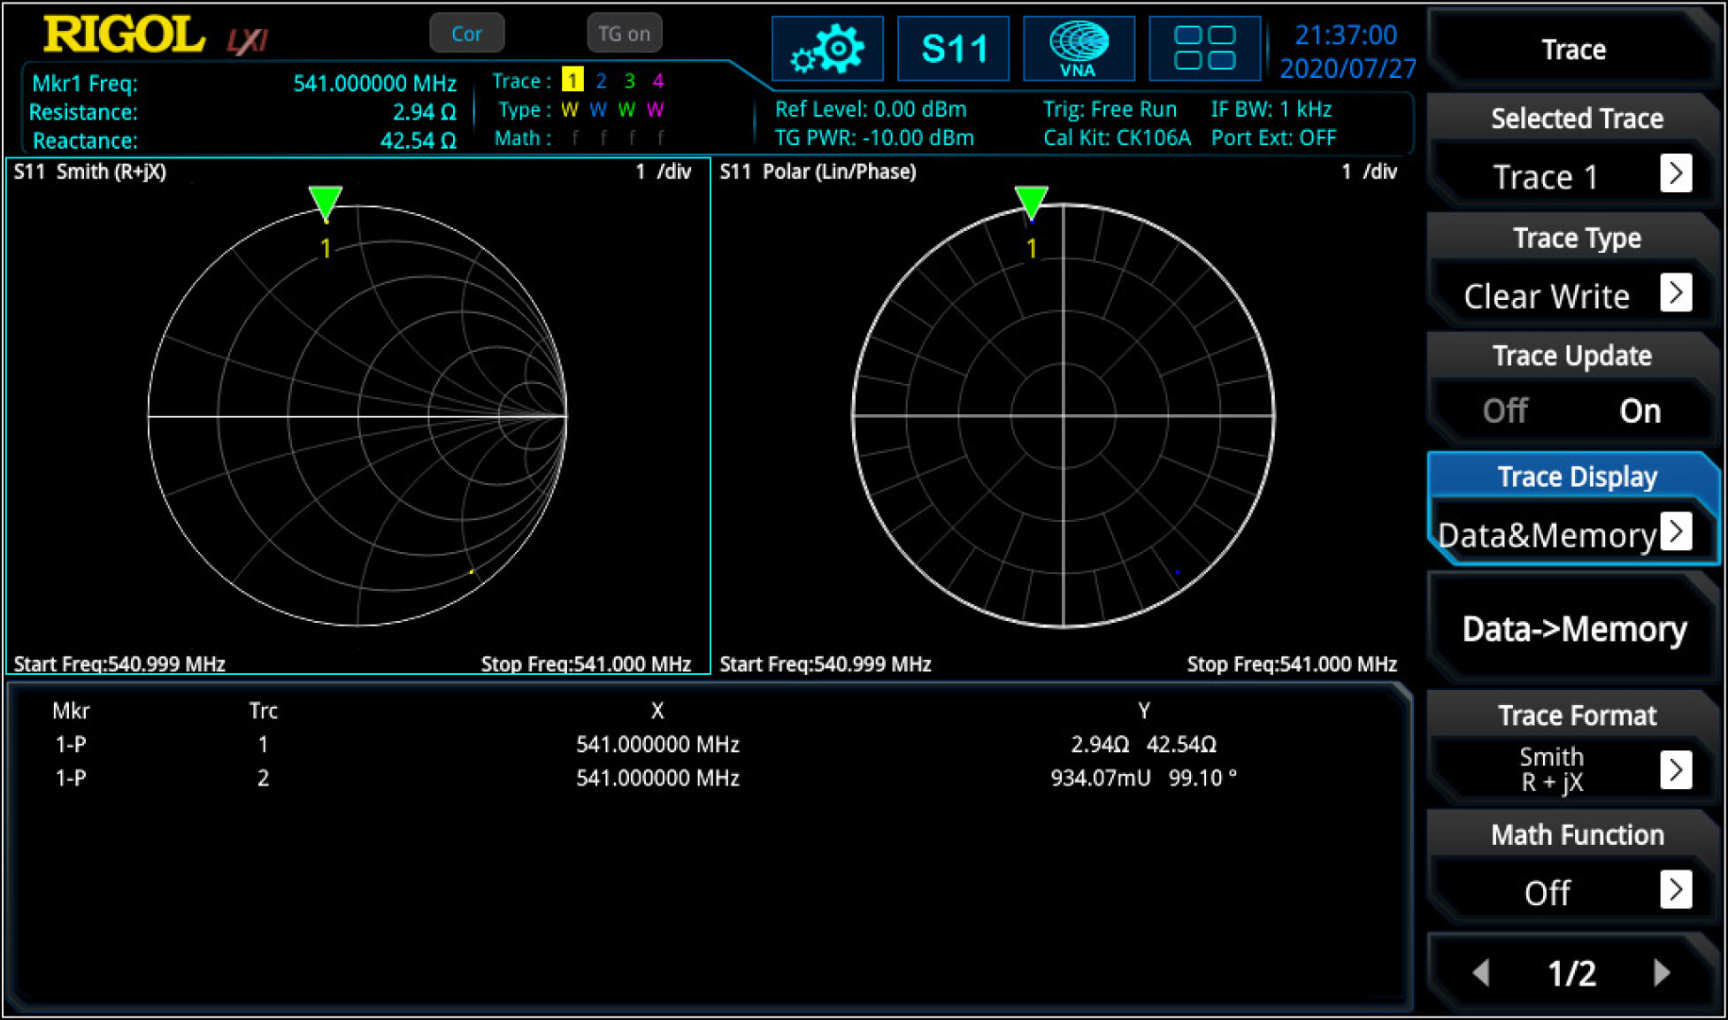Select trace number 2 in header
The width and height of the screenshot is (1728, 1020).
601,81
